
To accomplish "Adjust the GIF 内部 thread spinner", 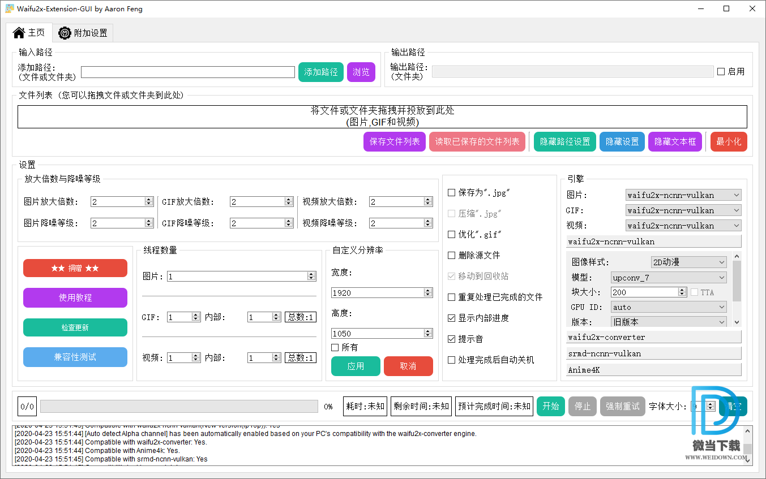I will (264, 317).
